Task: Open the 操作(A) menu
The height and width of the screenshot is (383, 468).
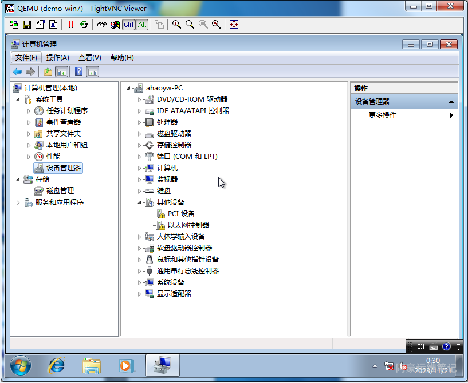Action: 57,58
